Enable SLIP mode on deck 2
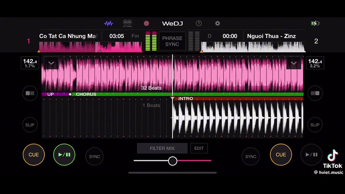The height and width of the screenshot is (194, 345). tap(315, 125)
